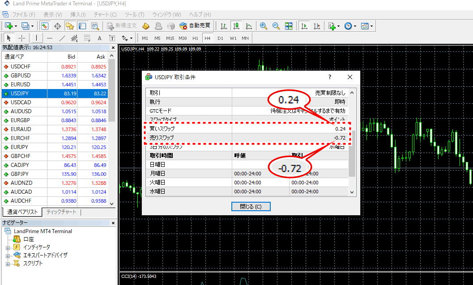Image resolution: width=473 pixels, height=285 pixels.
Task: Switch to ティックチャート tab
Action: tap(61, 212)
